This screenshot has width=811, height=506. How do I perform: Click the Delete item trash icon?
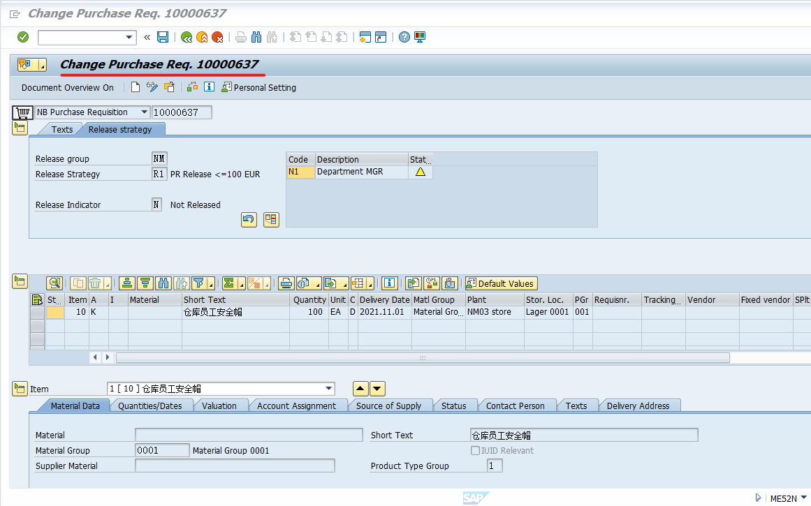coord(95,283)
